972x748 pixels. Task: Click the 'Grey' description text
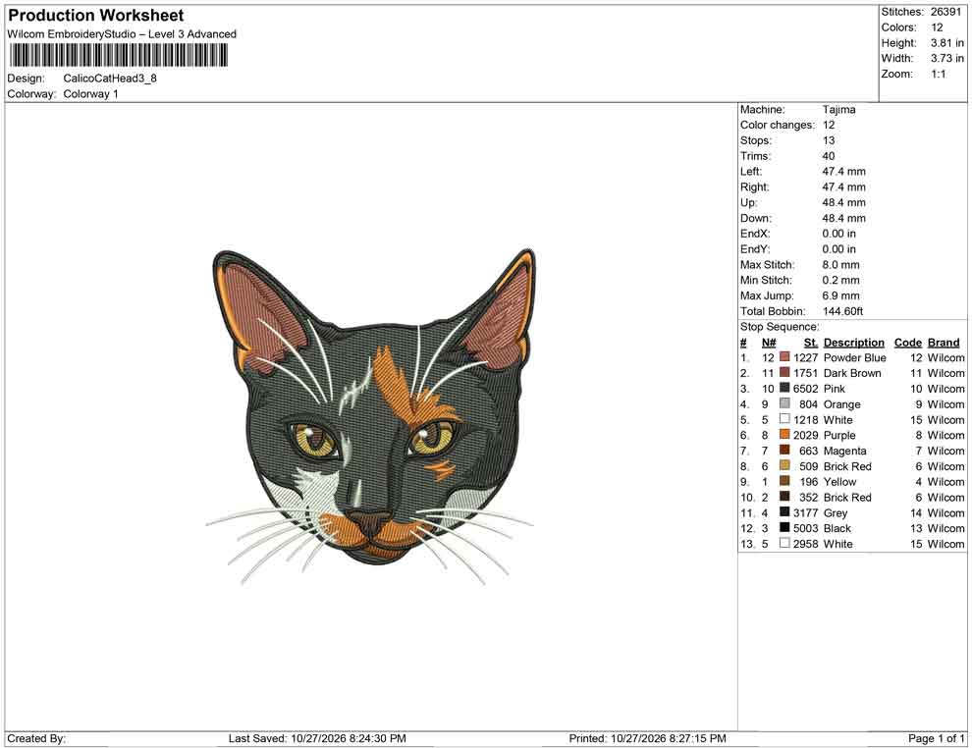835,512
